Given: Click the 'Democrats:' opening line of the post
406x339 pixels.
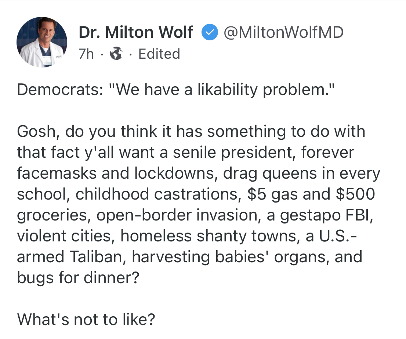Looking at the screenshot, I should point(57,89).
